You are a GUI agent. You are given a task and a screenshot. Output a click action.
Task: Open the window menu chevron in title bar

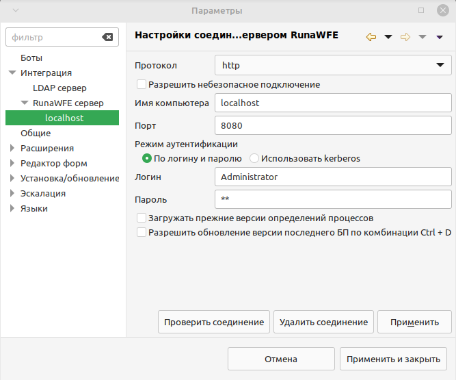[x=16, y=10]
